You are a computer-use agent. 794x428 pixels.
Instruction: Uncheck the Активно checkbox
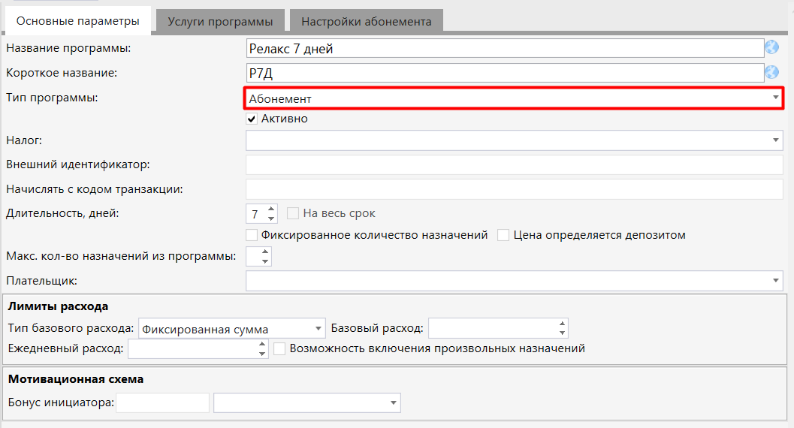[252, 119]
